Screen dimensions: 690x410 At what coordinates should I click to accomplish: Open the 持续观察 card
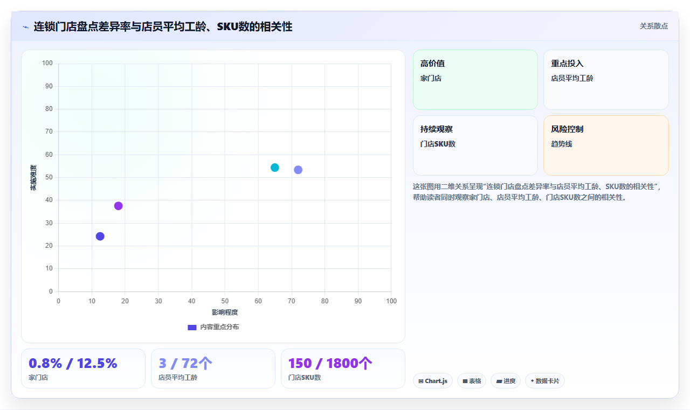click(475, 145)
